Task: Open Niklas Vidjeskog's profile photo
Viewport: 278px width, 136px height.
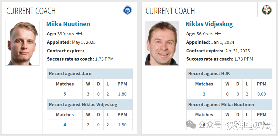Action: [162, 43]
